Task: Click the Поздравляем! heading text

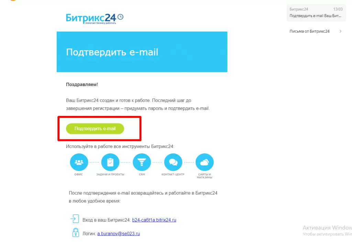Action: (82, 84)
